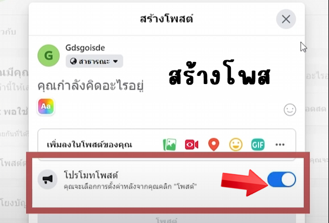Click the โปรโมทโพสต์ label text
The width and height of the screenshot is (329, 223).
click(91, 175)
